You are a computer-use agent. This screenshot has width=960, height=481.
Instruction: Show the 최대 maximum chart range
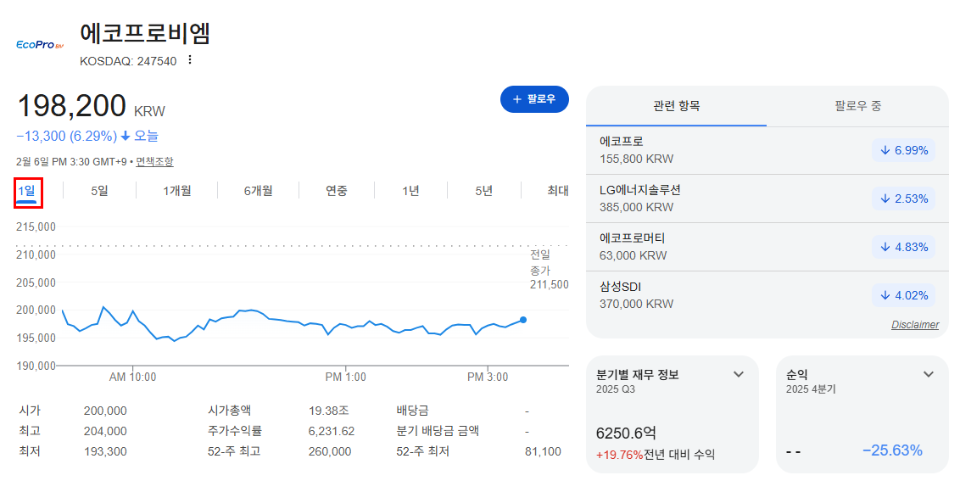click(x=558, y=191)
